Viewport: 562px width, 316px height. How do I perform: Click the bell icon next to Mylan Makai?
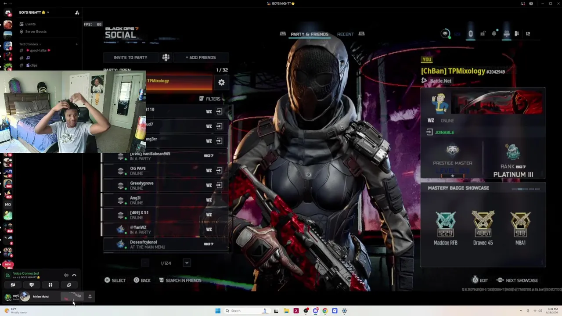click(x=90, y=297)
